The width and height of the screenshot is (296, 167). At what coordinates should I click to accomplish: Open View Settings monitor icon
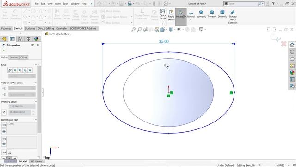pos(202,29)
